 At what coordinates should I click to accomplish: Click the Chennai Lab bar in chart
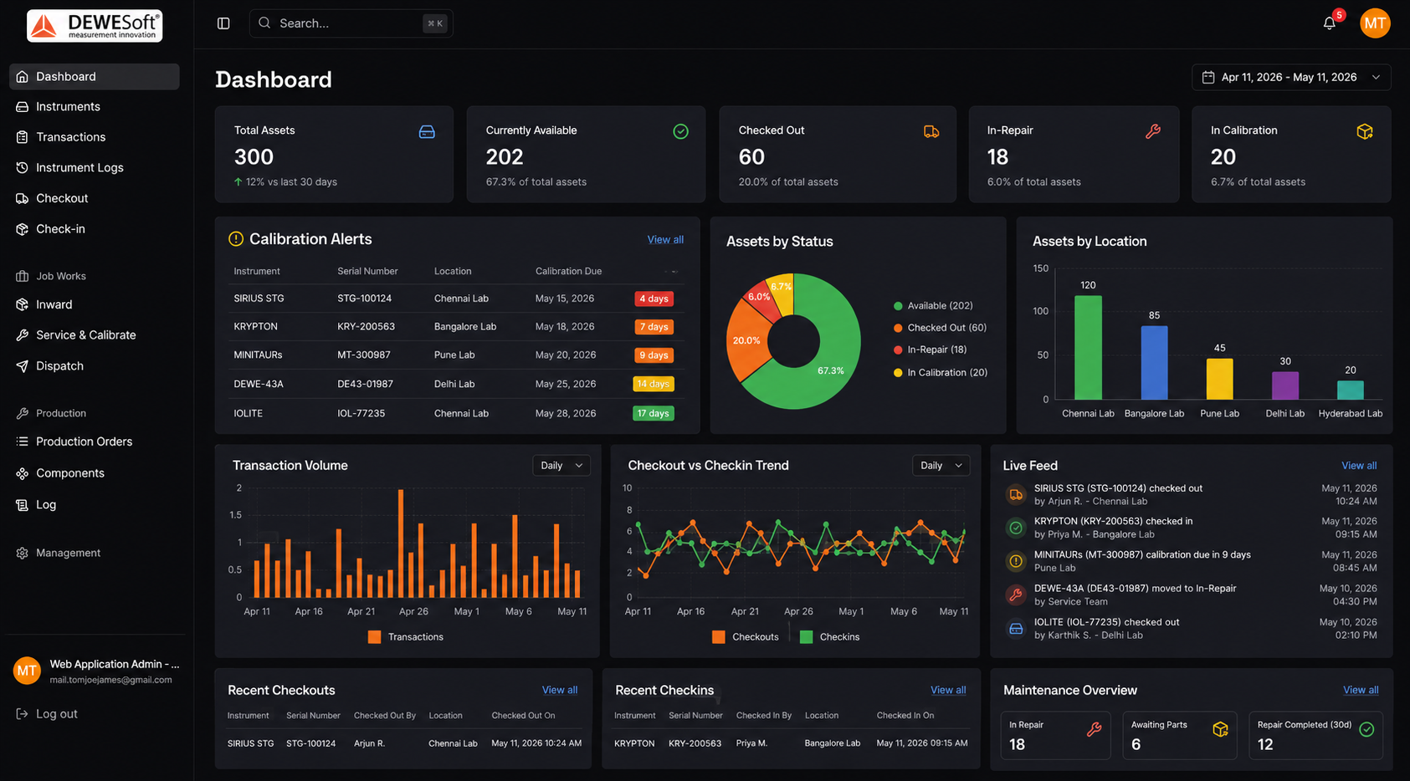point(1088,348)
